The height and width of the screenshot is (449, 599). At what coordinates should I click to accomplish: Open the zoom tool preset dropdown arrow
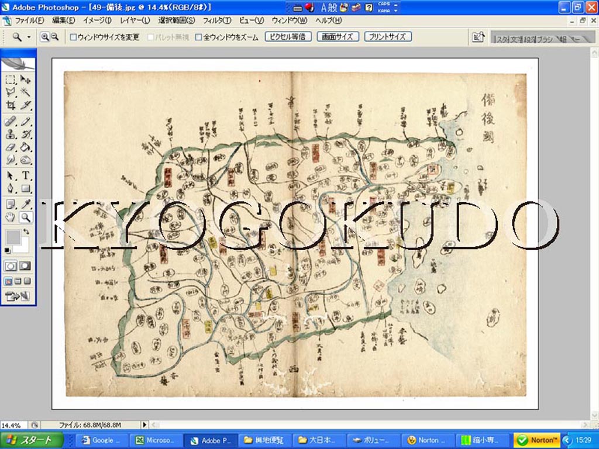(29, 37)
